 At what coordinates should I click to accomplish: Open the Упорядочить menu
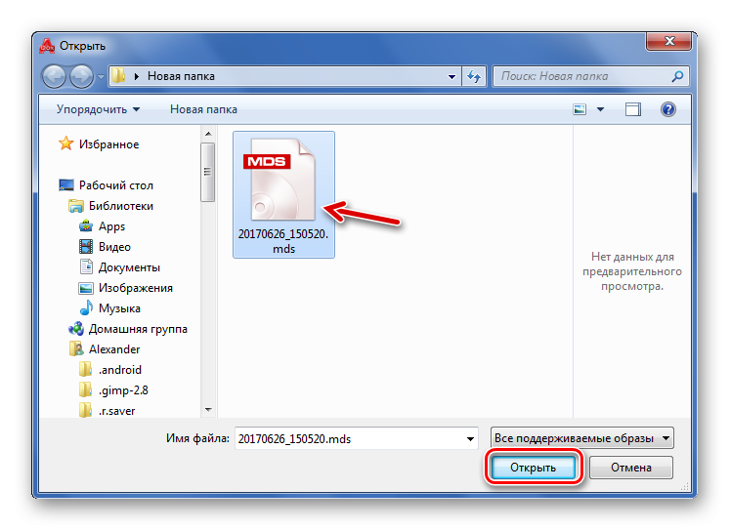[x=98, y=109]
